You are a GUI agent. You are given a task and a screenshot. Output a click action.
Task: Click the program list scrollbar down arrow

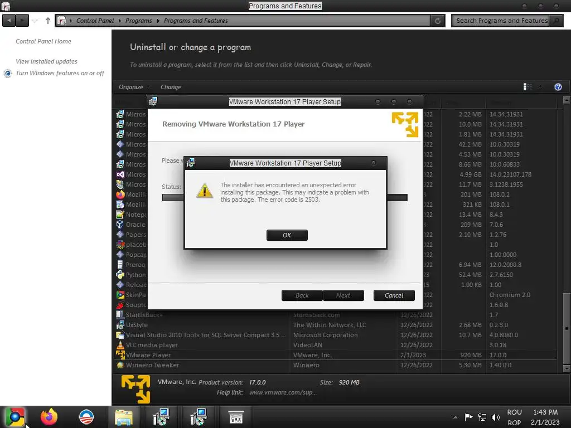tap(567, 369)
